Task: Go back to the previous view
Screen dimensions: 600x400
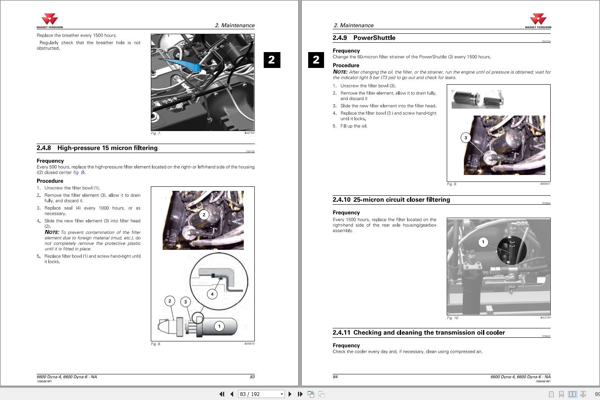Action: 311,394
